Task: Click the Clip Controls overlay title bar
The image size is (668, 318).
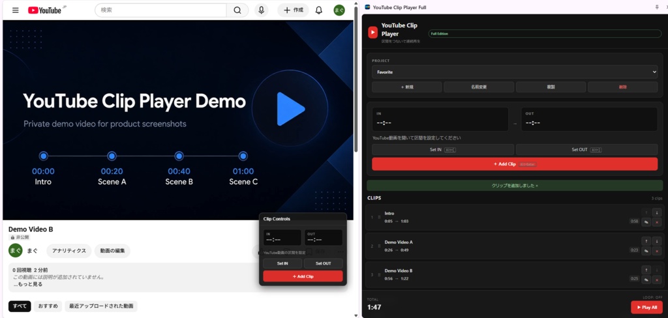Action: (x=303, y=219)
